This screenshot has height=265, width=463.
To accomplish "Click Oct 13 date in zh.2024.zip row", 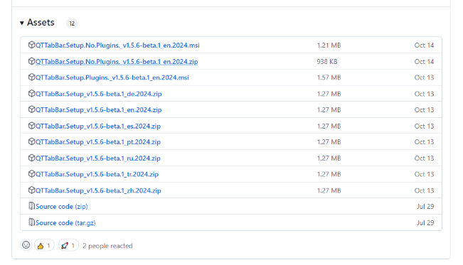I will (x=424, y=190).
